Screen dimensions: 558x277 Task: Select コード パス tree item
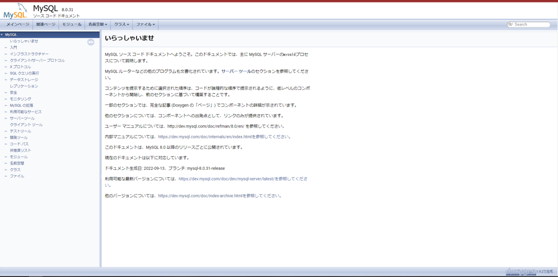click(20, 144)
